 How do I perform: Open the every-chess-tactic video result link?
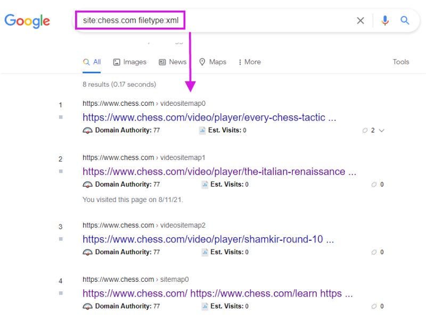[209, 117]
